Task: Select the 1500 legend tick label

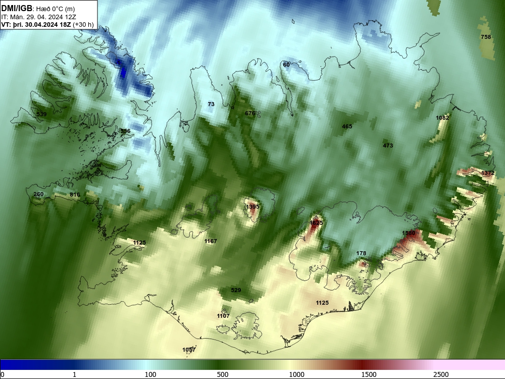Action: coord(369,374)
